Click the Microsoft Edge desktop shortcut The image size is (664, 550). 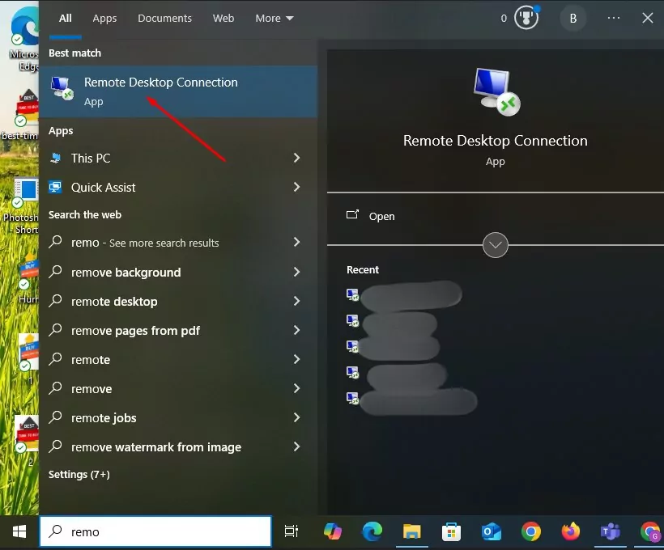click(x=24, y=38)
